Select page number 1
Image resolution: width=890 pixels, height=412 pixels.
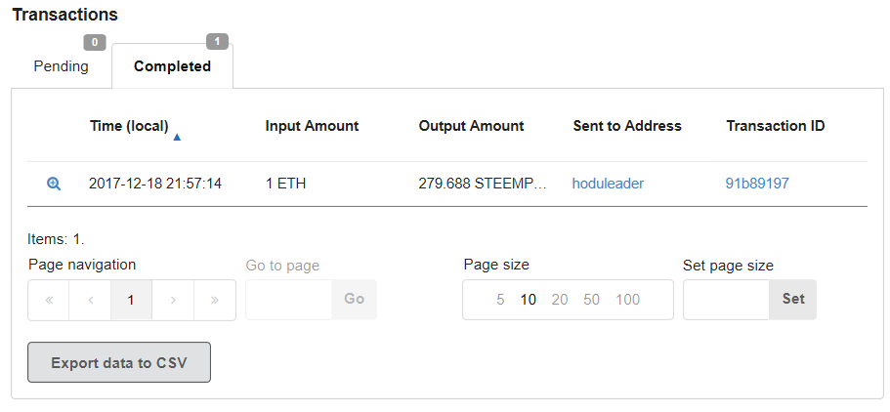(131, 300)
